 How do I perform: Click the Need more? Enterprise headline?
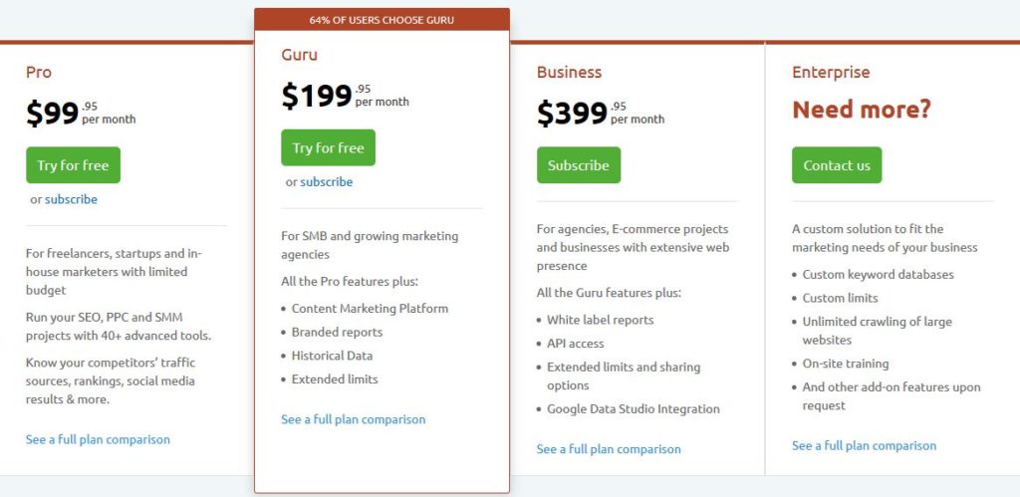(862, 110)
